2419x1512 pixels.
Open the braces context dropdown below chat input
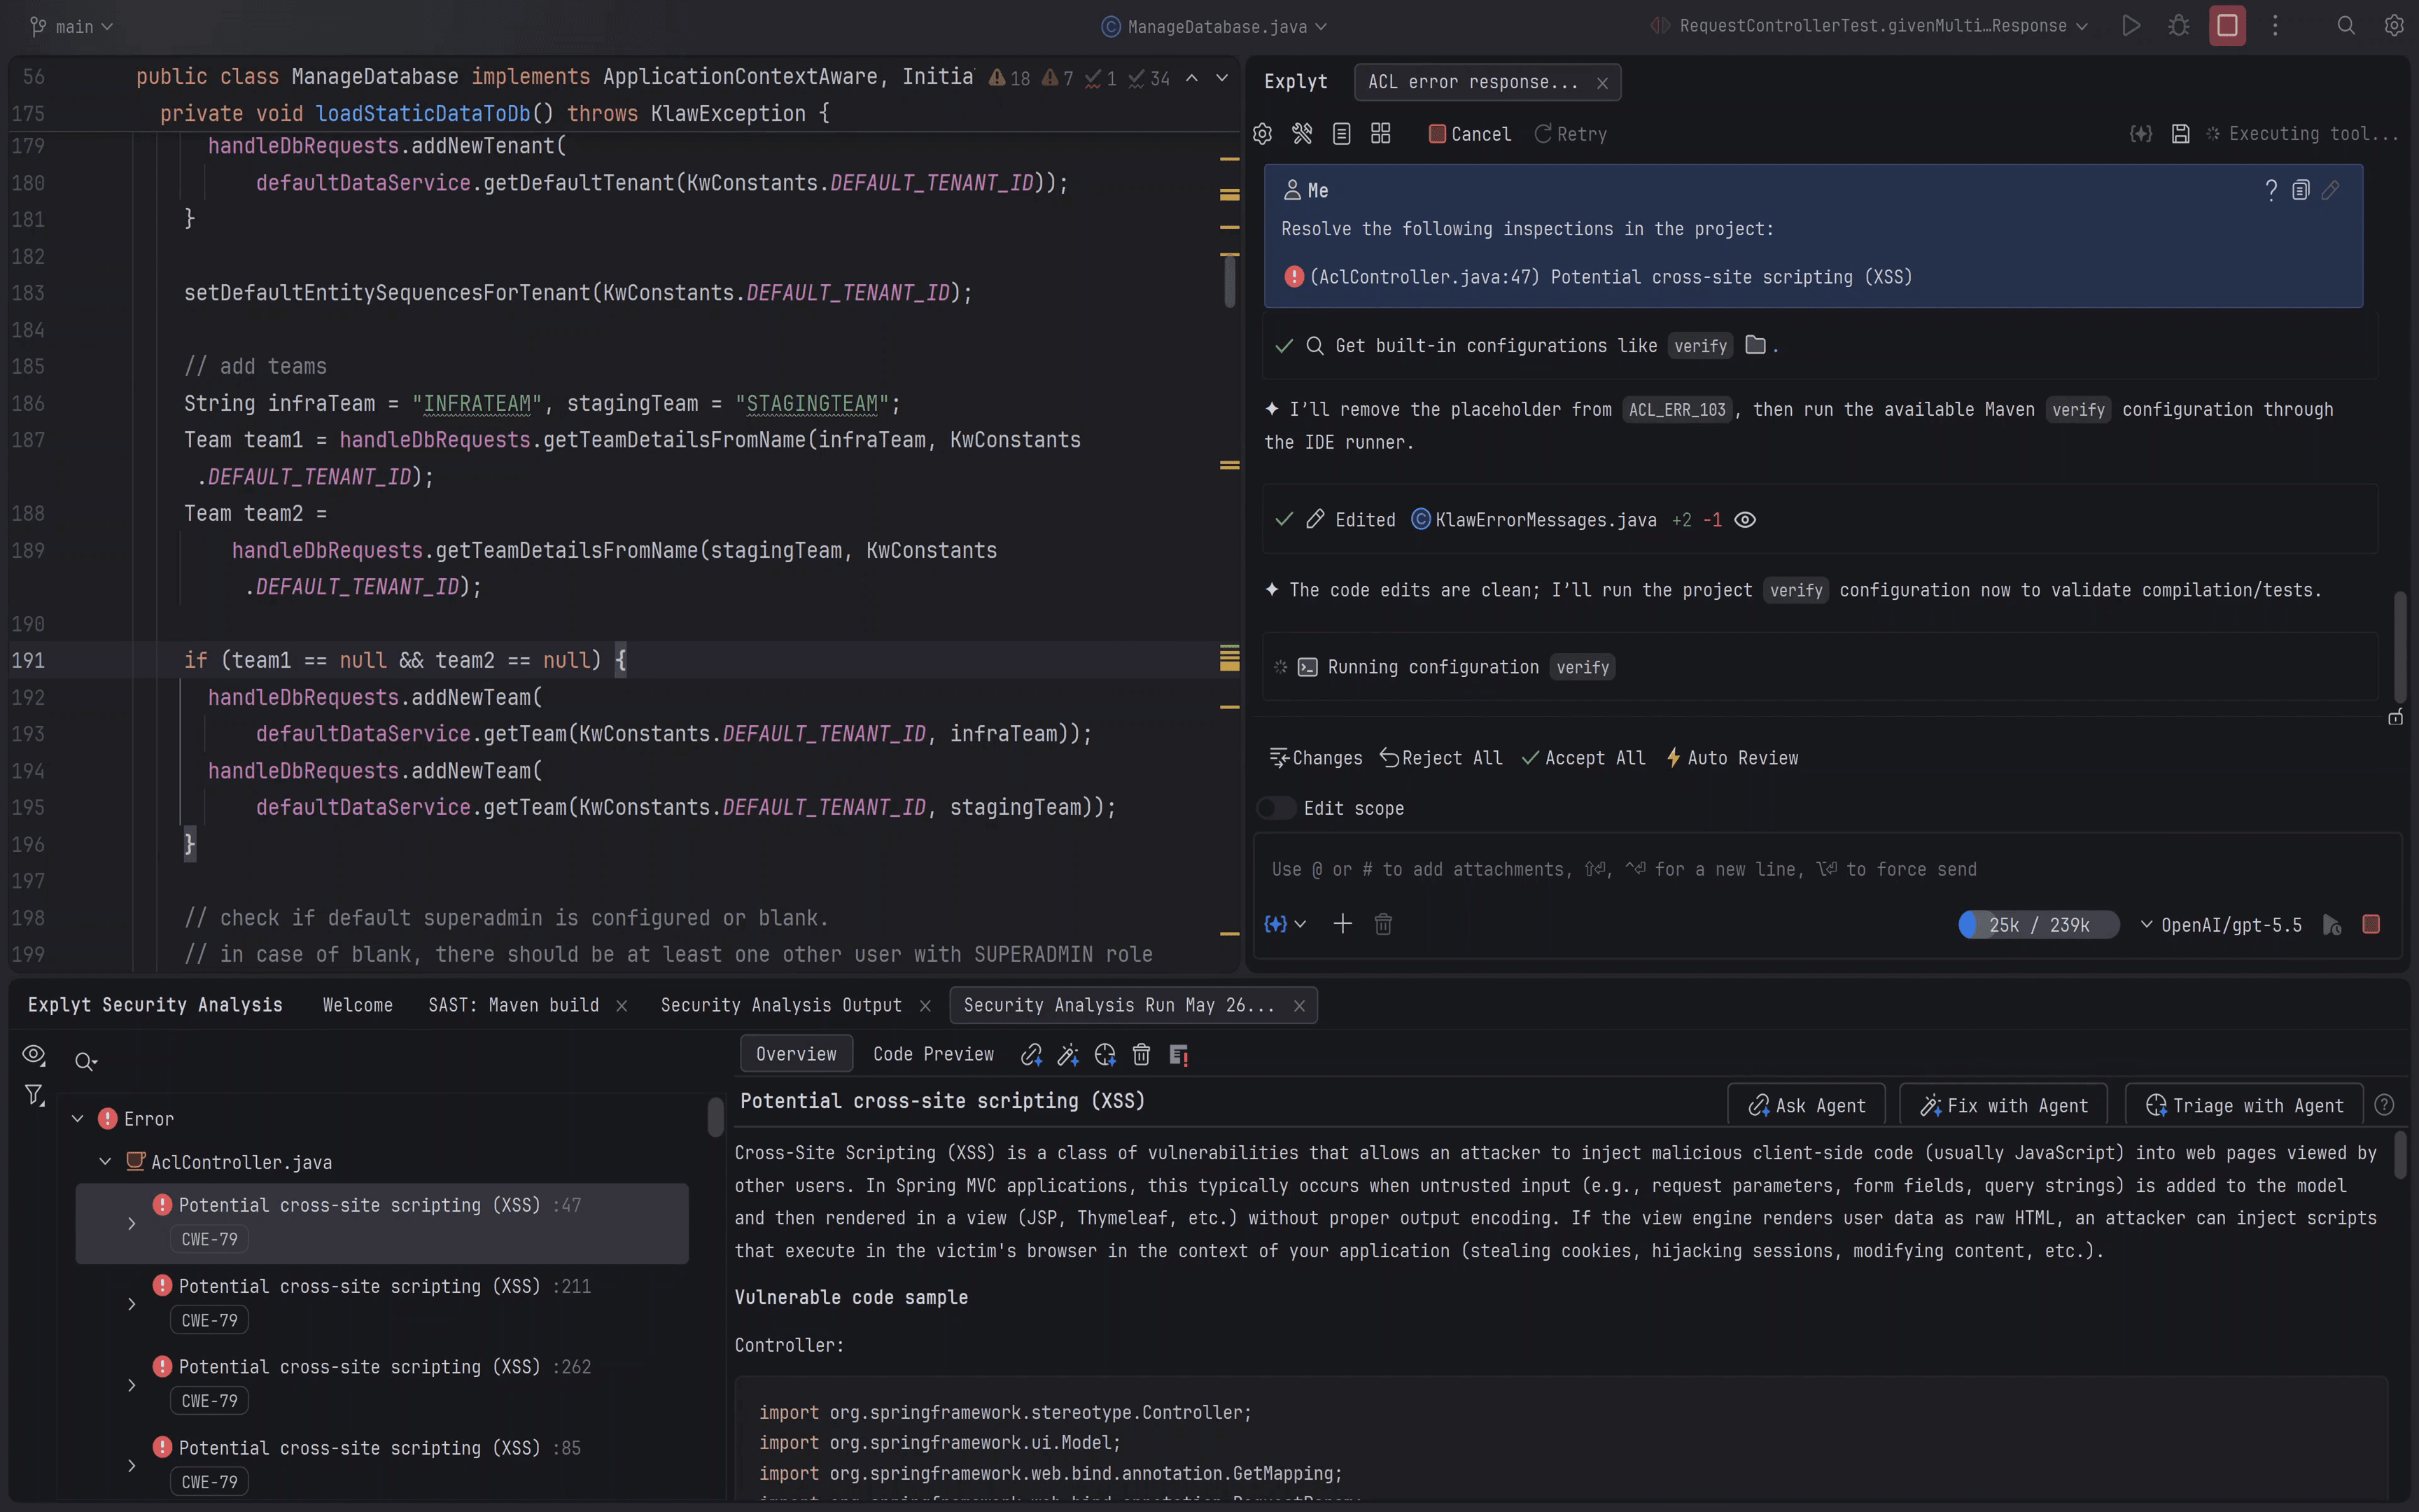(1286, 924)
